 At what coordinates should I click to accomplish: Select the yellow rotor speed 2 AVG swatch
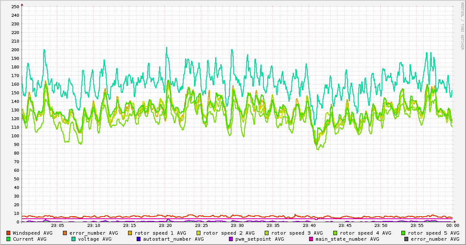click(x=199, y=233)
